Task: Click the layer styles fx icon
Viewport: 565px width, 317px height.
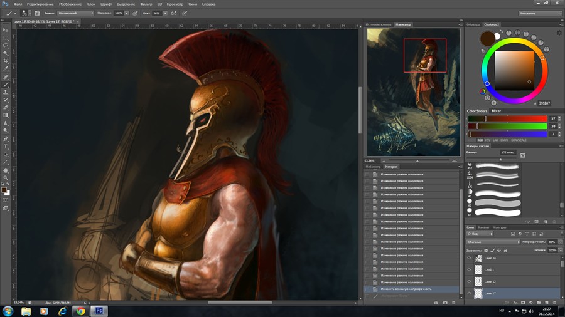Action: coord(515,302)
